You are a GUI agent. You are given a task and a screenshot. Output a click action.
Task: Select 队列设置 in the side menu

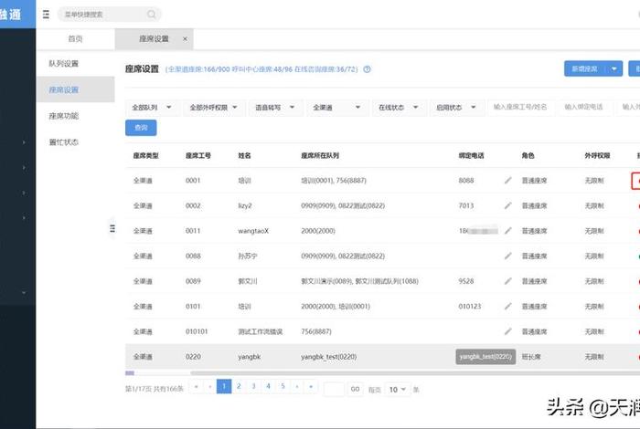coord(64,64)
